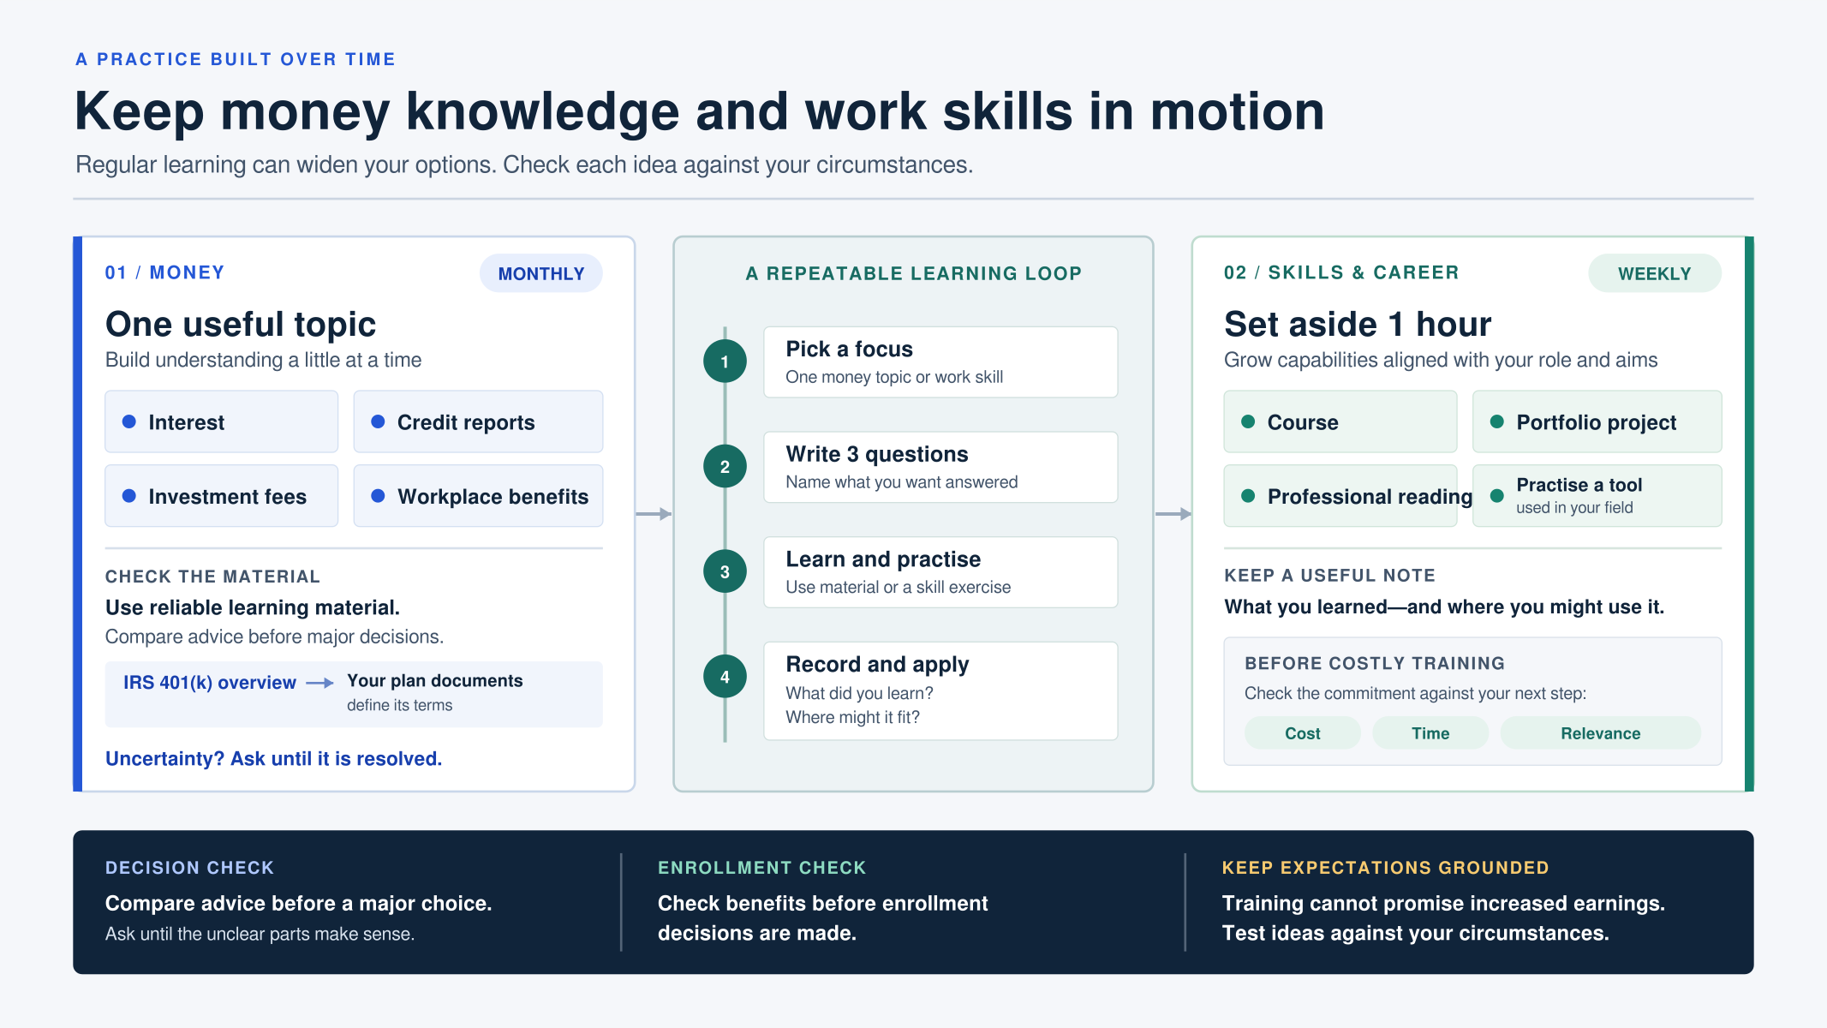
Task: Choose the Professional reading chip
Action: point(1340,496)
